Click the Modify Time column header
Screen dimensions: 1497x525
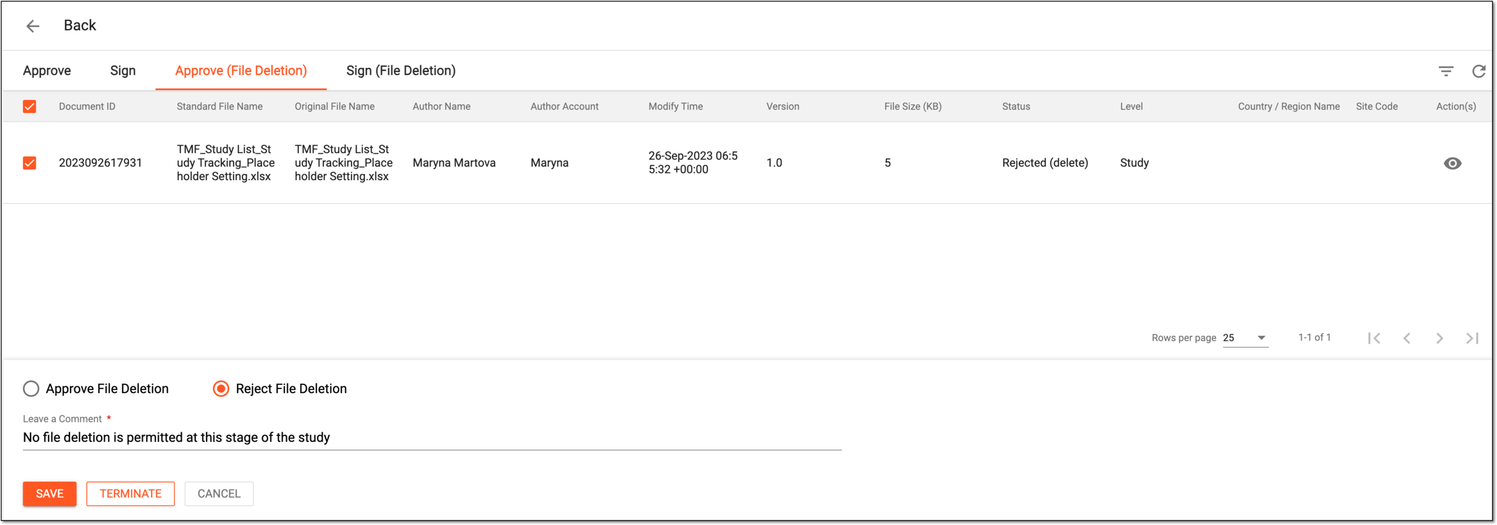[x=675, y=107]
